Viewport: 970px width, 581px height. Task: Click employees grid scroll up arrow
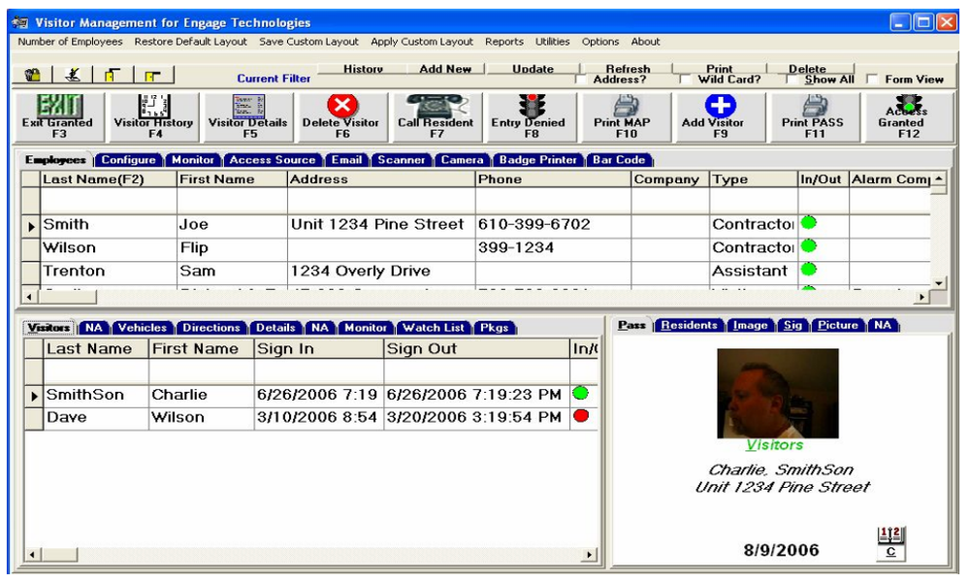click(x=939, y=178)
